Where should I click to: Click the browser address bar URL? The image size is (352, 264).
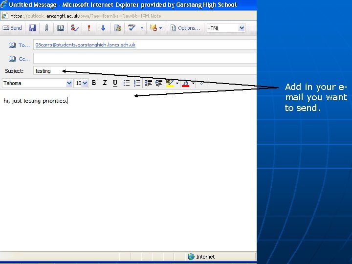(x=86, y=16)
